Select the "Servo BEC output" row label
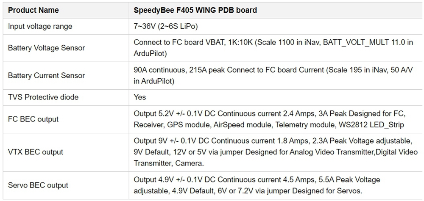424x201 pixels. (x=38, y=185)
